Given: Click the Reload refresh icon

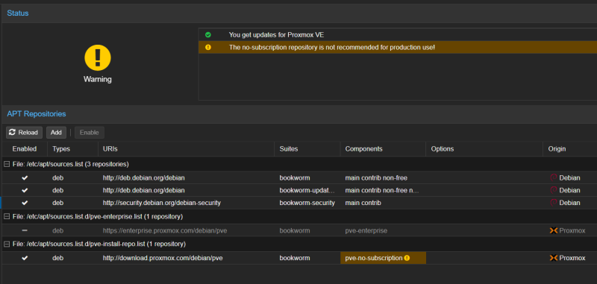Looking at the screenshot, I should tap(12, 132).
